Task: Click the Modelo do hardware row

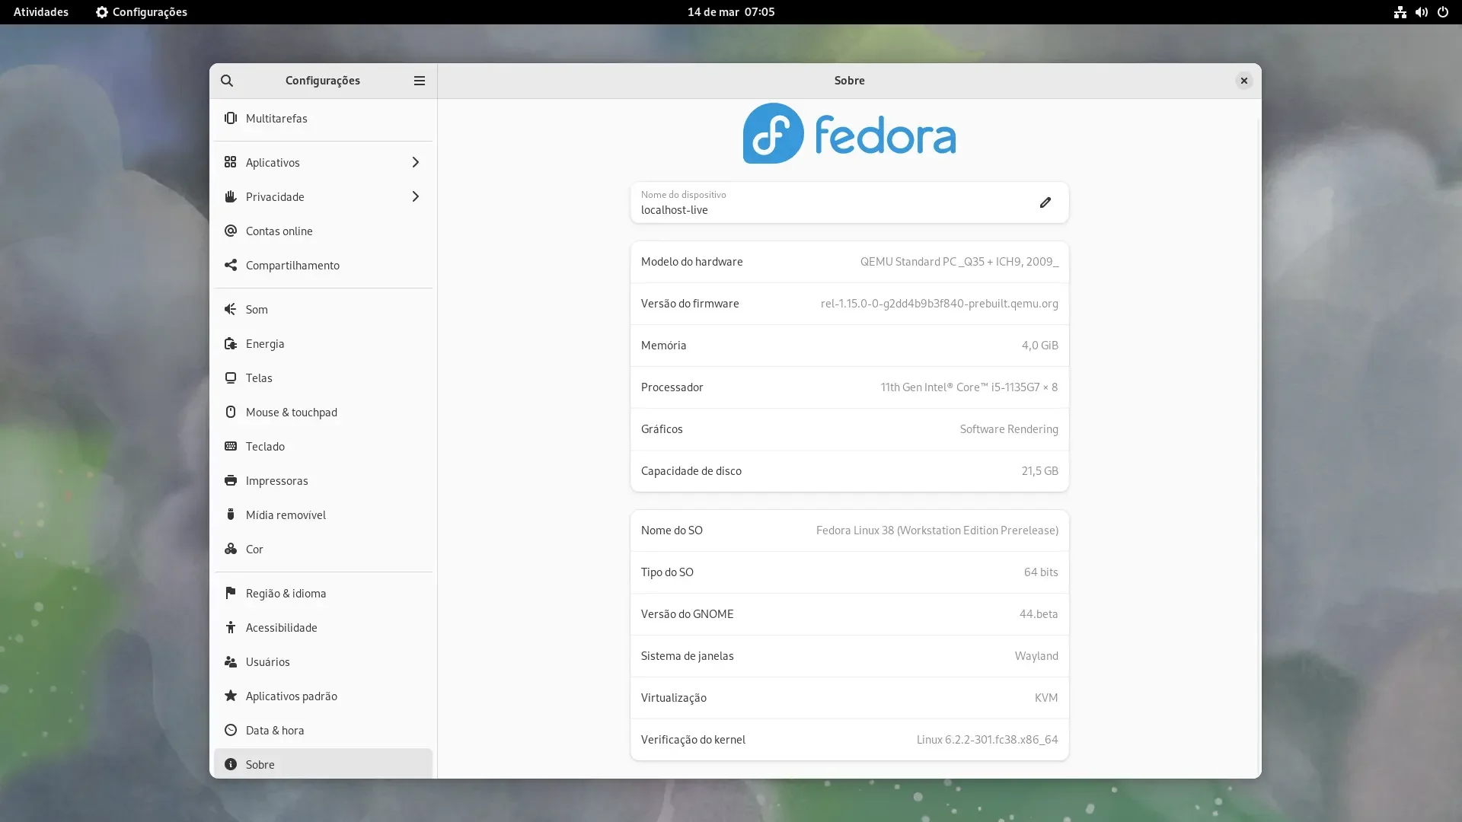Action: (849, 262)
